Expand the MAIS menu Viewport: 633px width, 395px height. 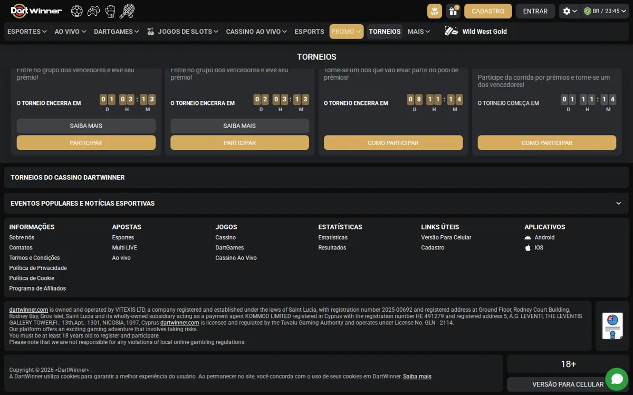(x=419, y=32)
